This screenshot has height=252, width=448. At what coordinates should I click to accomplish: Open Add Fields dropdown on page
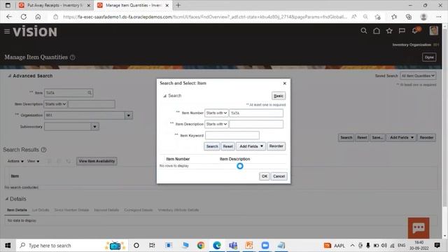coord(401,138)
